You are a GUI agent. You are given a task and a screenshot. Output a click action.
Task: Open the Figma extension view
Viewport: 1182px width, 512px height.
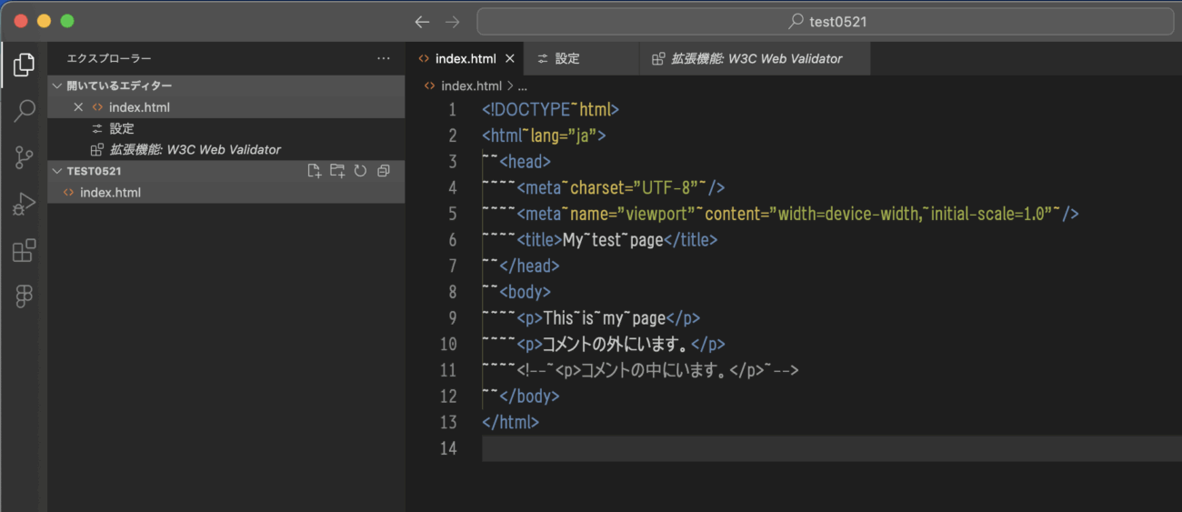[x=24, y=296]
